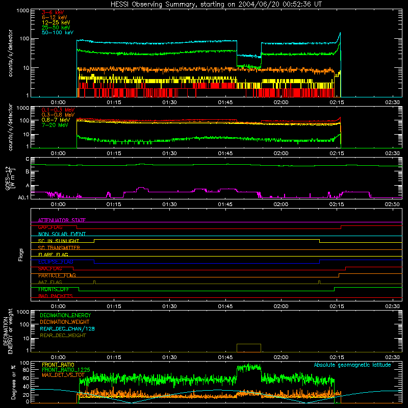Click the 7-20 MeV legend entry
Image resolution: width=408 pixels, height=408 pixels.
pos(55,125)
